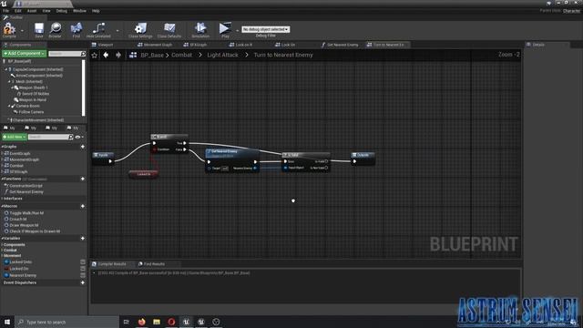The image size is (583, 328).
Task: Toggle visibility of Locked On variable
Action: (x=83, y=269)
